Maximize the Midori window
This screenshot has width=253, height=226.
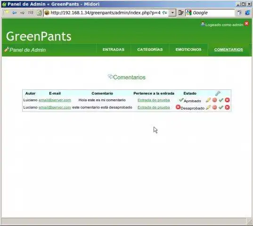coord(244,4)
